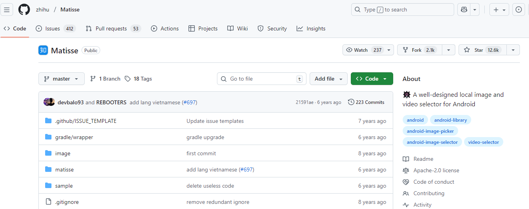Image resolution: width=529 pixels, height=209 pixels.
Task: Click the Fork button
Action: (x=420, y=50)
